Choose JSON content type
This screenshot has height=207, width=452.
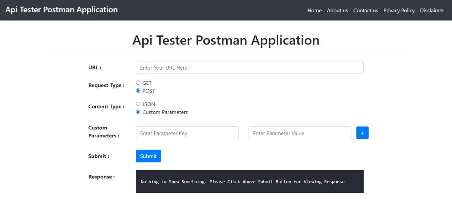click(x=138, y=104)
